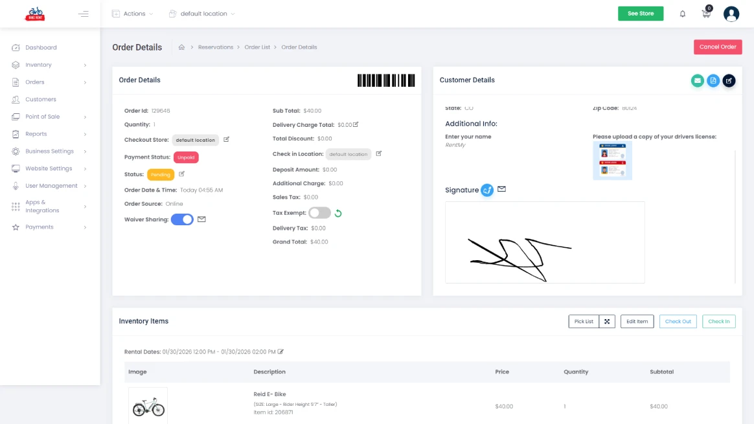Open the envelope icon next to Signature

click(x=502, y=189)
